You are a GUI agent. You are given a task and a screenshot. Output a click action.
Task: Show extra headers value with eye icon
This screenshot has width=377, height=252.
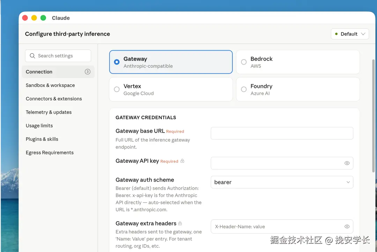347,227
